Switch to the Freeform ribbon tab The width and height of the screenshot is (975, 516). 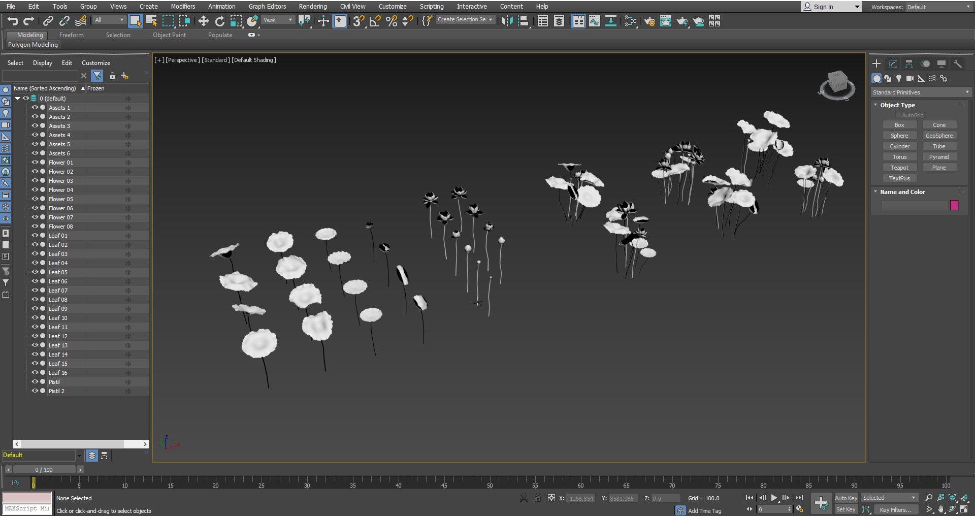pos(71,35)
